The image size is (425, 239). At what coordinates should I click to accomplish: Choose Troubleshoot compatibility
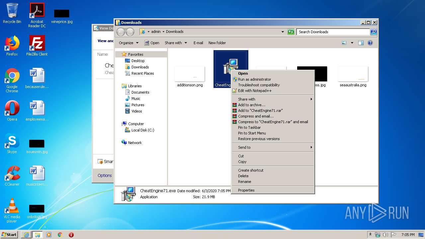coord(273,85)
